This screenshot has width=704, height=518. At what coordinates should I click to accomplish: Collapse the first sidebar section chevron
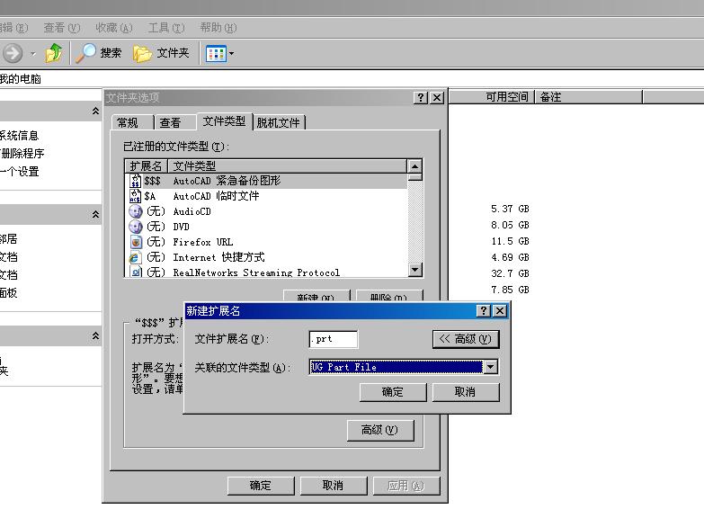point(95,111)
